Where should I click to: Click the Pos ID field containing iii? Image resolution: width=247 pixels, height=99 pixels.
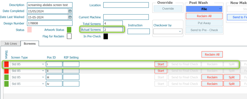click(x=54, y=77)
